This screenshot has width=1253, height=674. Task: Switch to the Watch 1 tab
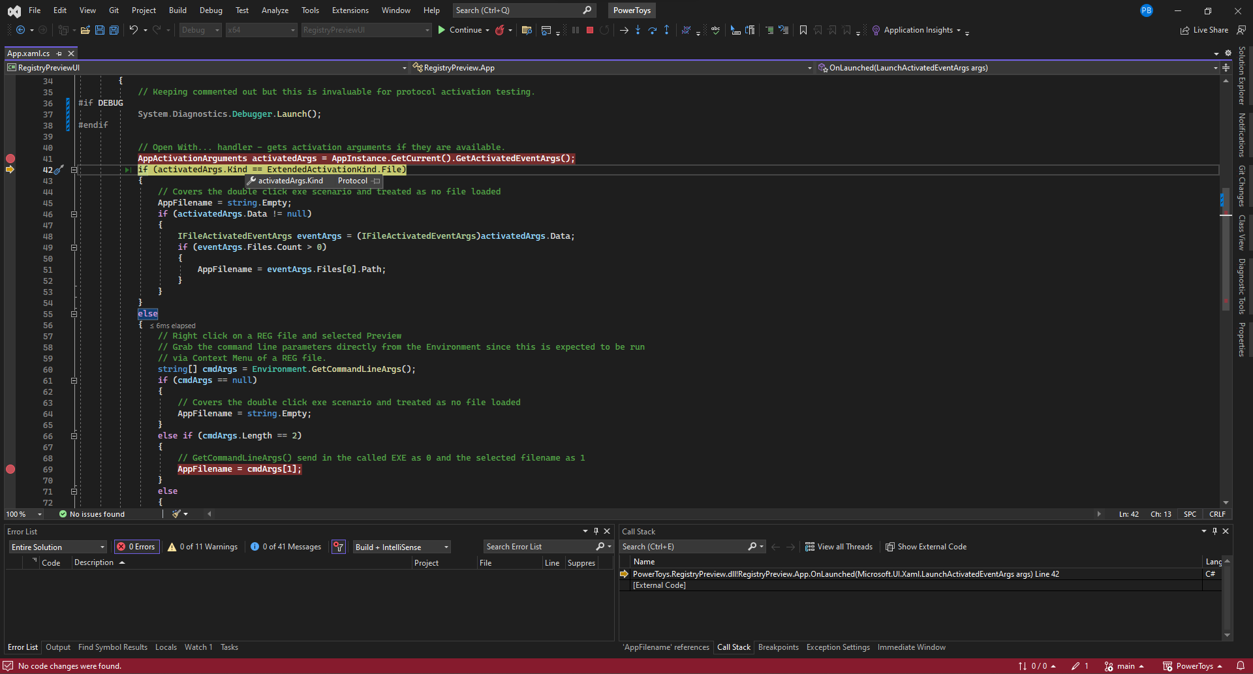coord(198,647)
